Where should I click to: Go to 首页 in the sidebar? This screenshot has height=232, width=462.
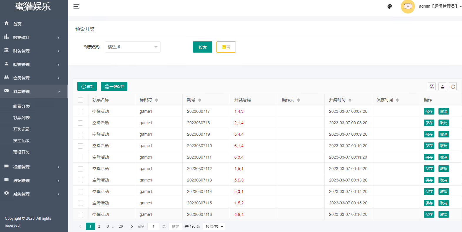point(17,24)
